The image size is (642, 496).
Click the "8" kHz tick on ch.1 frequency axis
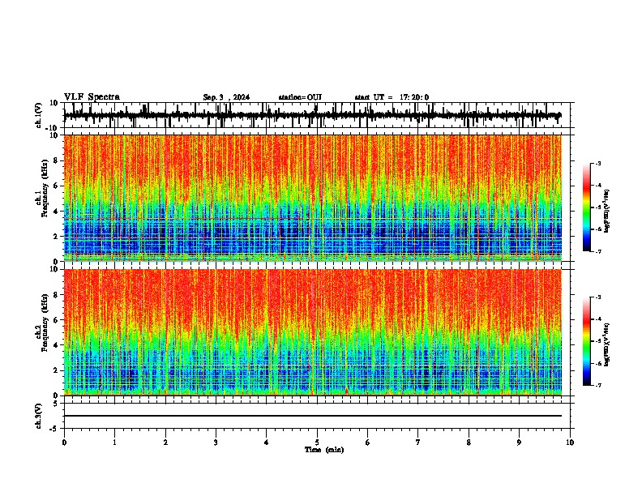57,160
